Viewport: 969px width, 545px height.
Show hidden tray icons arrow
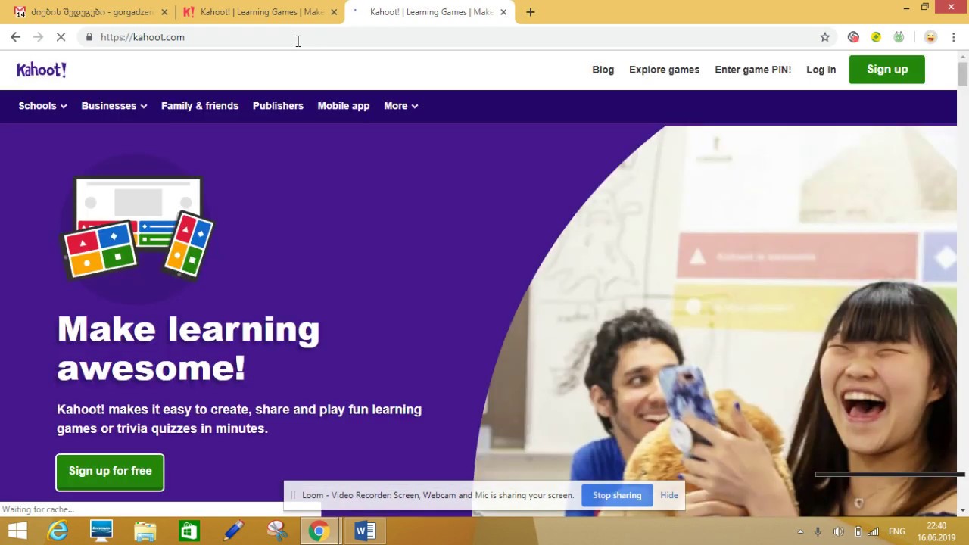(800, 531)
